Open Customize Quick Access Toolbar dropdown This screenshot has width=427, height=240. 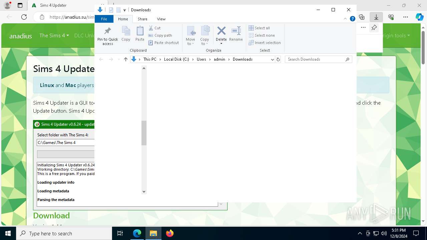tap(124, 10)
